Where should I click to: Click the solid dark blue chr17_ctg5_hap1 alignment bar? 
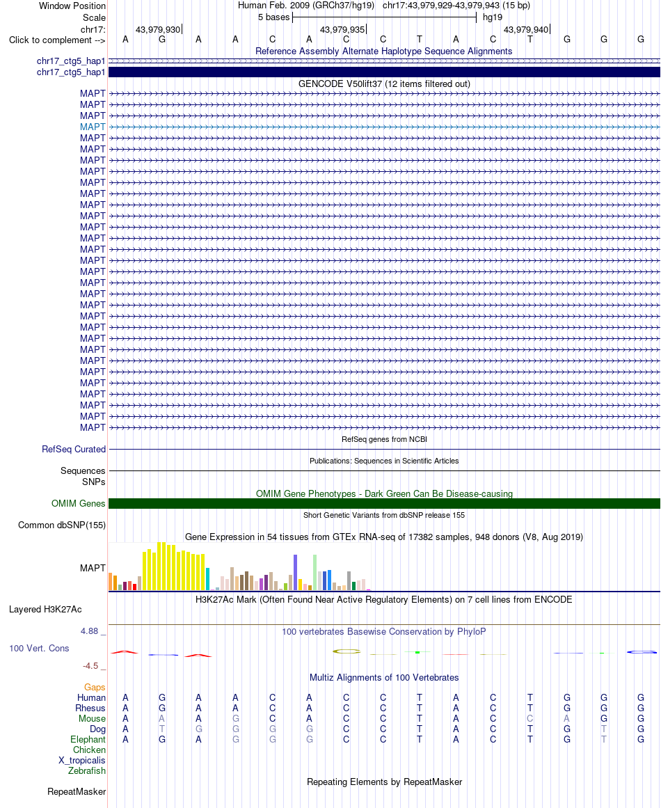click(384, 72)
